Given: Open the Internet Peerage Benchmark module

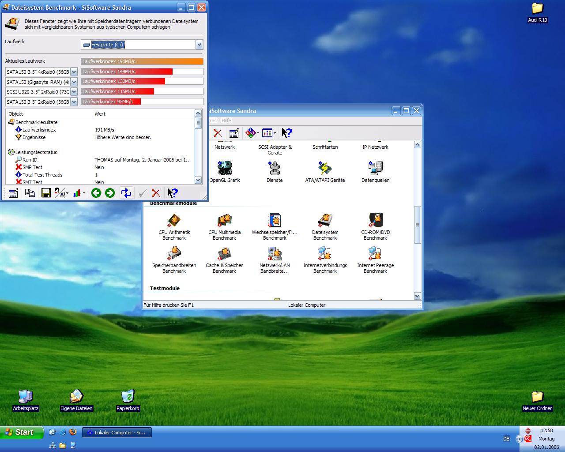Looking at the screenshot, I should coord(375,260).
